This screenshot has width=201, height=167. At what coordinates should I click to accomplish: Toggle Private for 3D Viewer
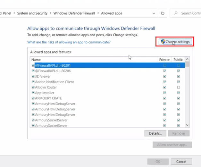click(x=164, y=76)
